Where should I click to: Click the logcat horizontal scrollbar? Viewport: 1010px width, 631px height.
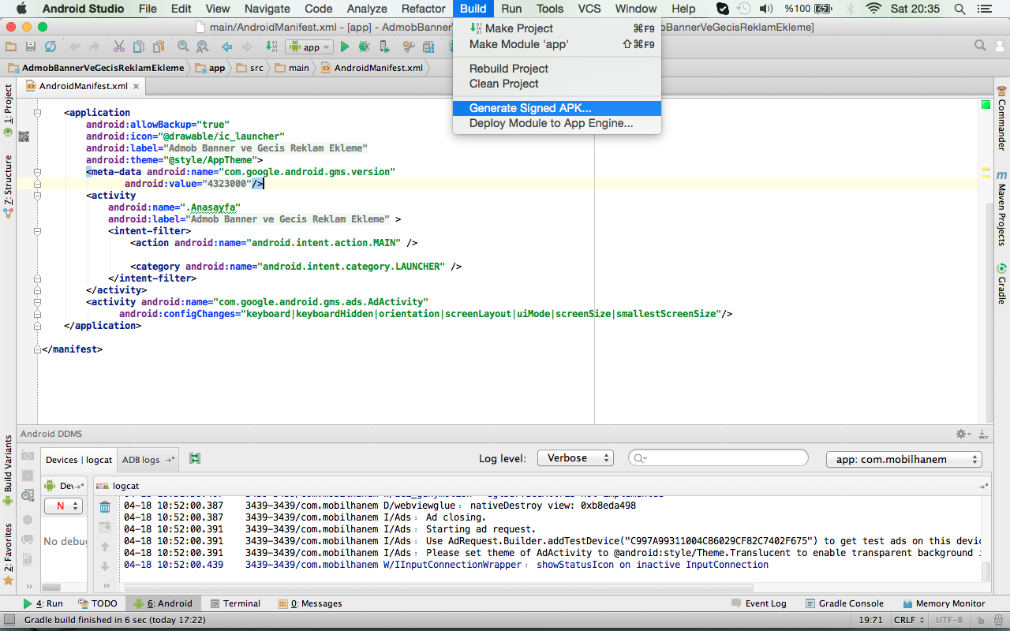[438, 587]
